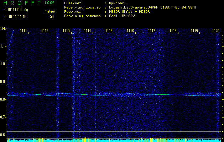Select the 1113 time marker
Screen dimensions: 224x142
[x=66, y=31]
